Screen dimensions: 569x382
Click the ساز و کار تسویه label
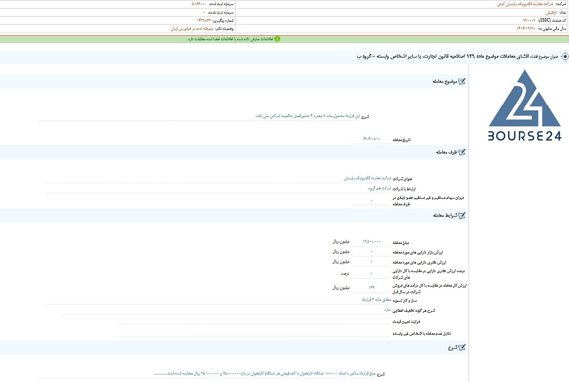coord(405,300)
